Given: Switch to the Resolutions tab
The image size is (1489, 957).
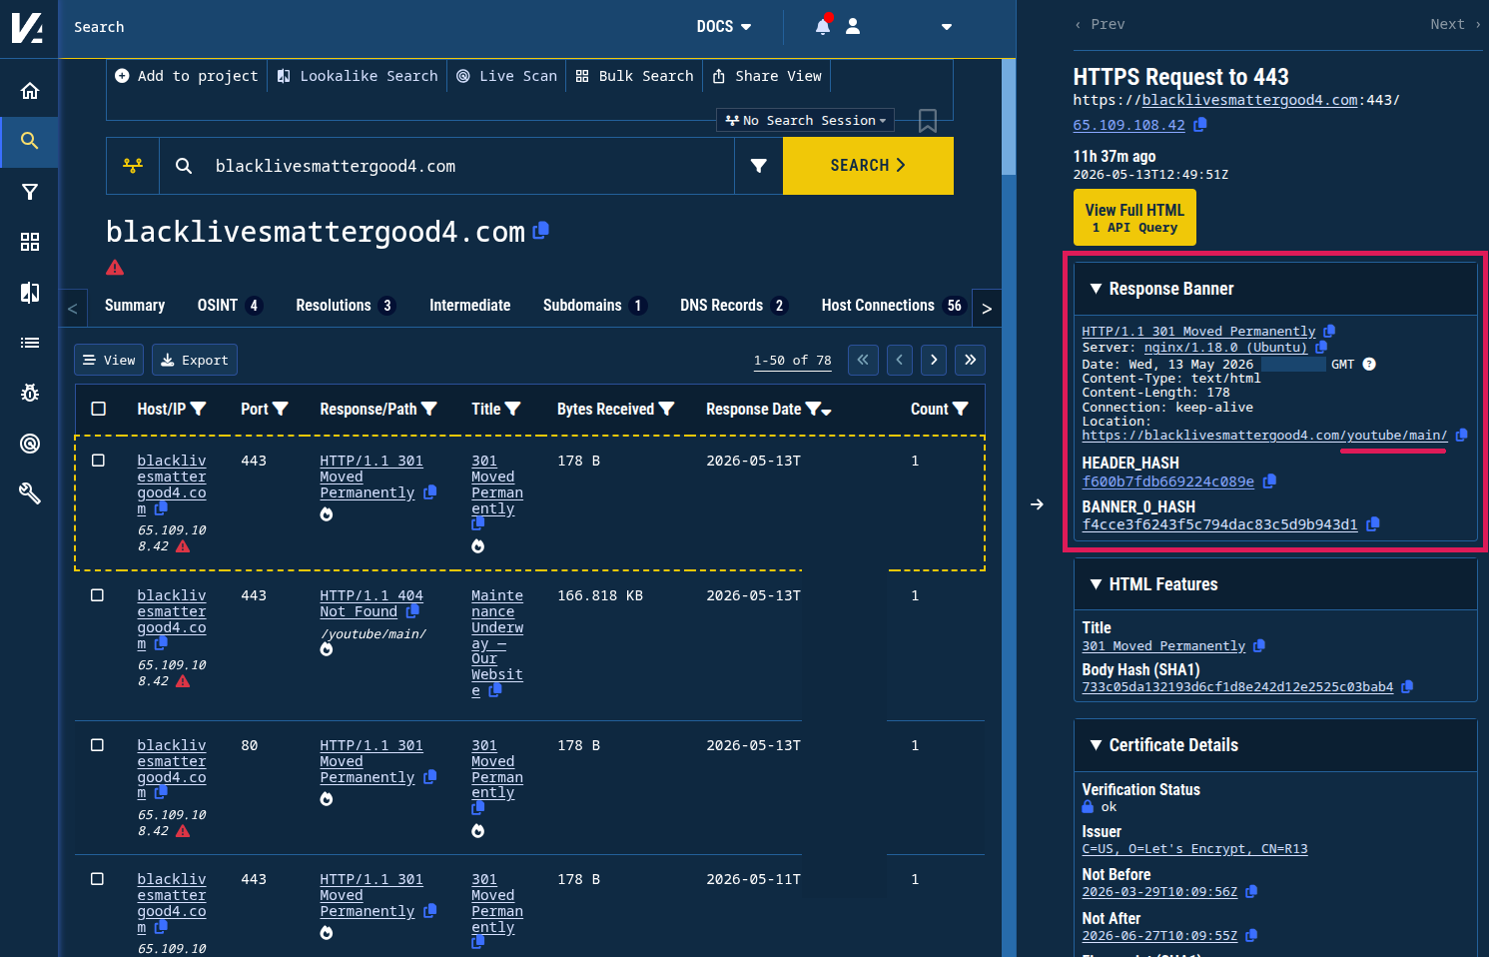Looking at the screenshot, I should (x=346, y=306).
